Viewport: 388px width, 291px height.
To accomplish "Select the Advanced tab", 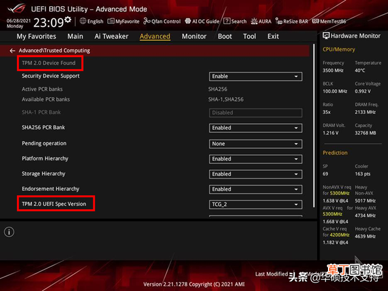I will [155, 36].
